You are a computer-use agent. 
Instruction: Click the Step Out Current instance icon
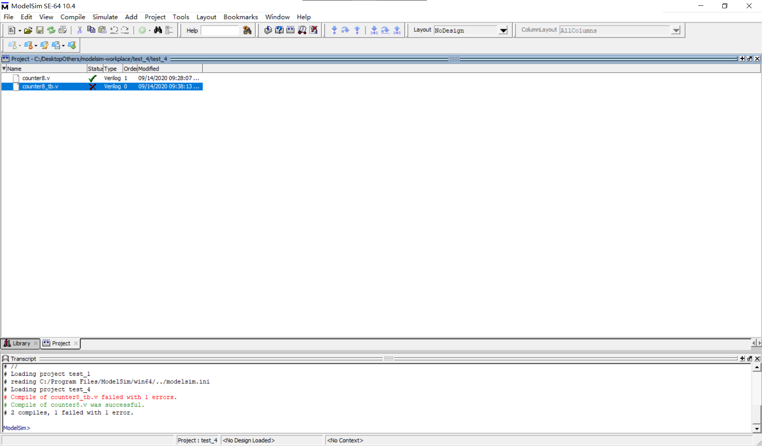coord(397,30)
